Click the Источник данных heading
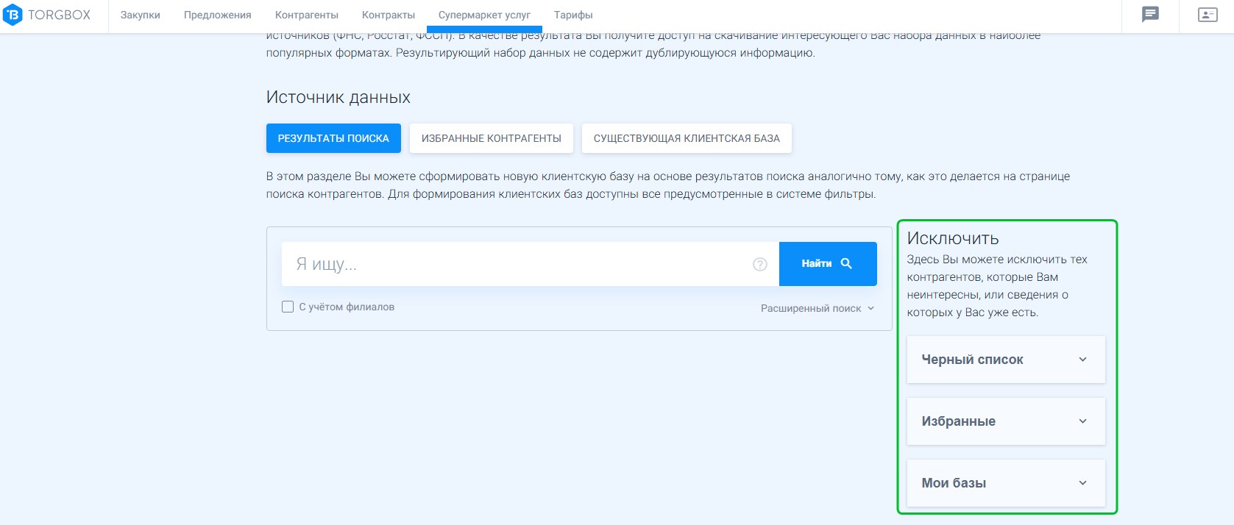Viewport: 1234px width, 525px height. pos(338,97)
